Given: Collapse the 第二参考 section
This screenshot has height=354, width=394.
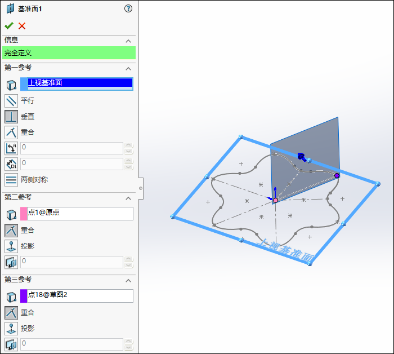Looking at the screenshot, I should [128, 198].
